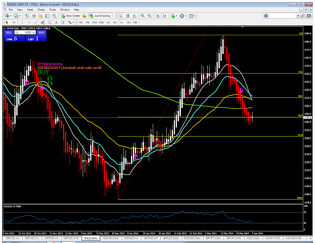Select the trendline drawing tool

(36, 23)
